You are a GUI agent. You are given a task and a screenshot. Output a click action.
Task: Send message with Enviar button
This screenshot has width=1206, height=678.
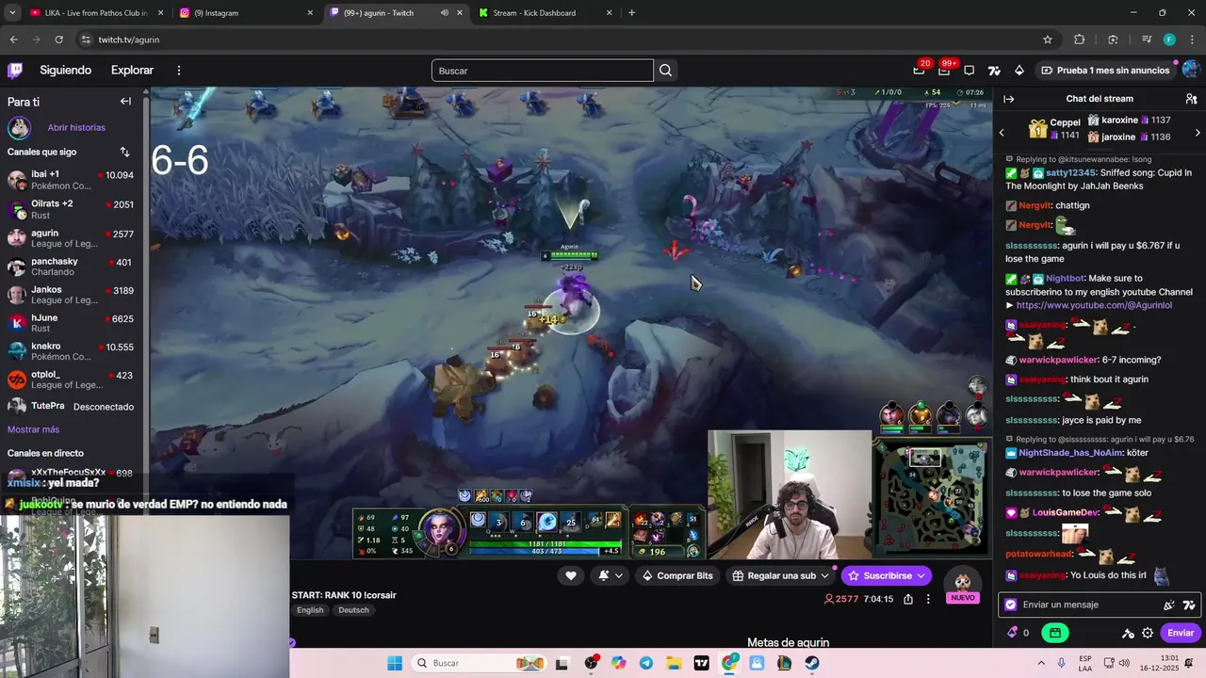coord(1181,633)
